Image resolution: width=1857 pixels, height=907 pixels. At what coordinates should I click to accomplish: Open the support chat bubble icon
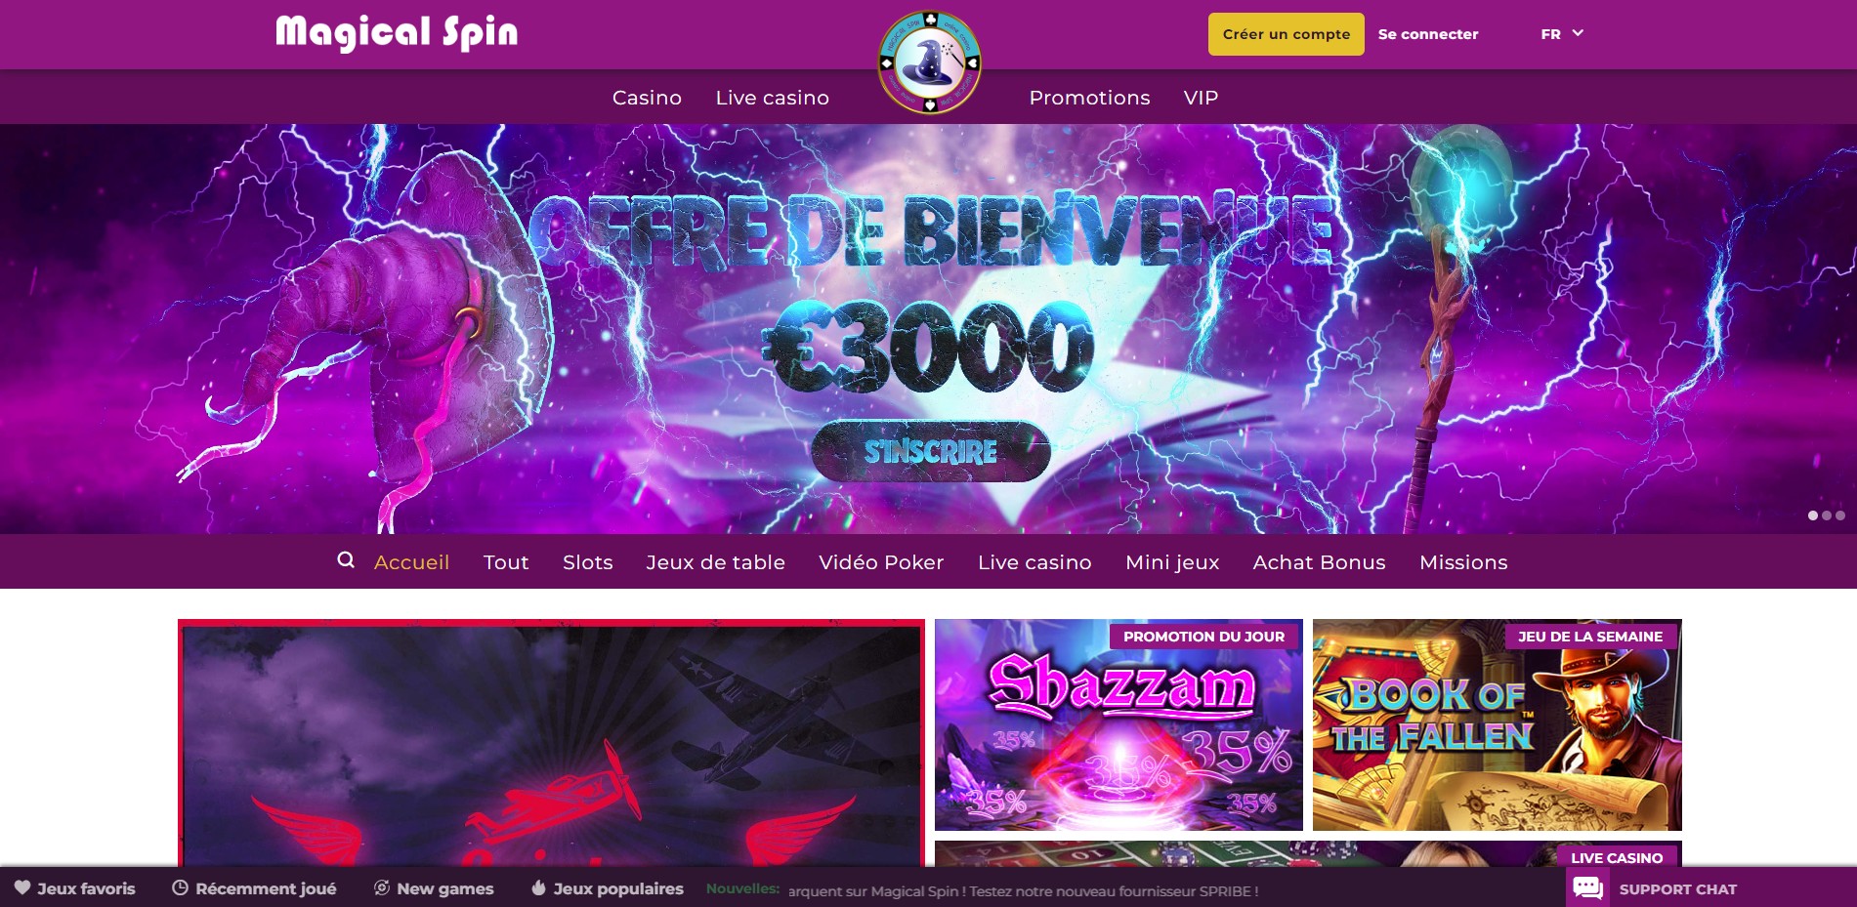tap(1587, 888)
